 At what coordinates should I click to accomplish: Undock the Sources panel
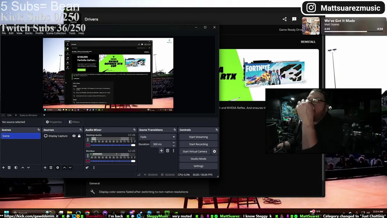pyautogui.click(x=80, y=130)
